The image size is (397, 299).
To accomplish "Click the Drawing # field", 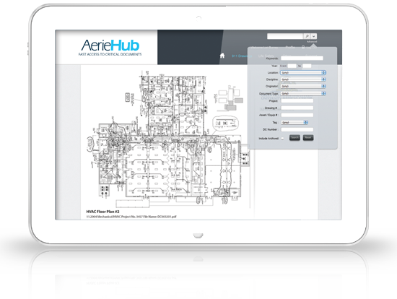I will pos(297,108).
